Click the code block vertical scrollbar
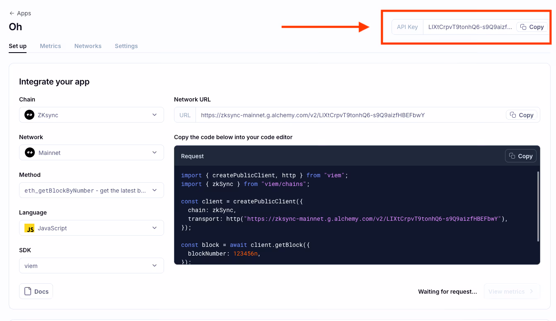556x321 pixels. point(538,206)
